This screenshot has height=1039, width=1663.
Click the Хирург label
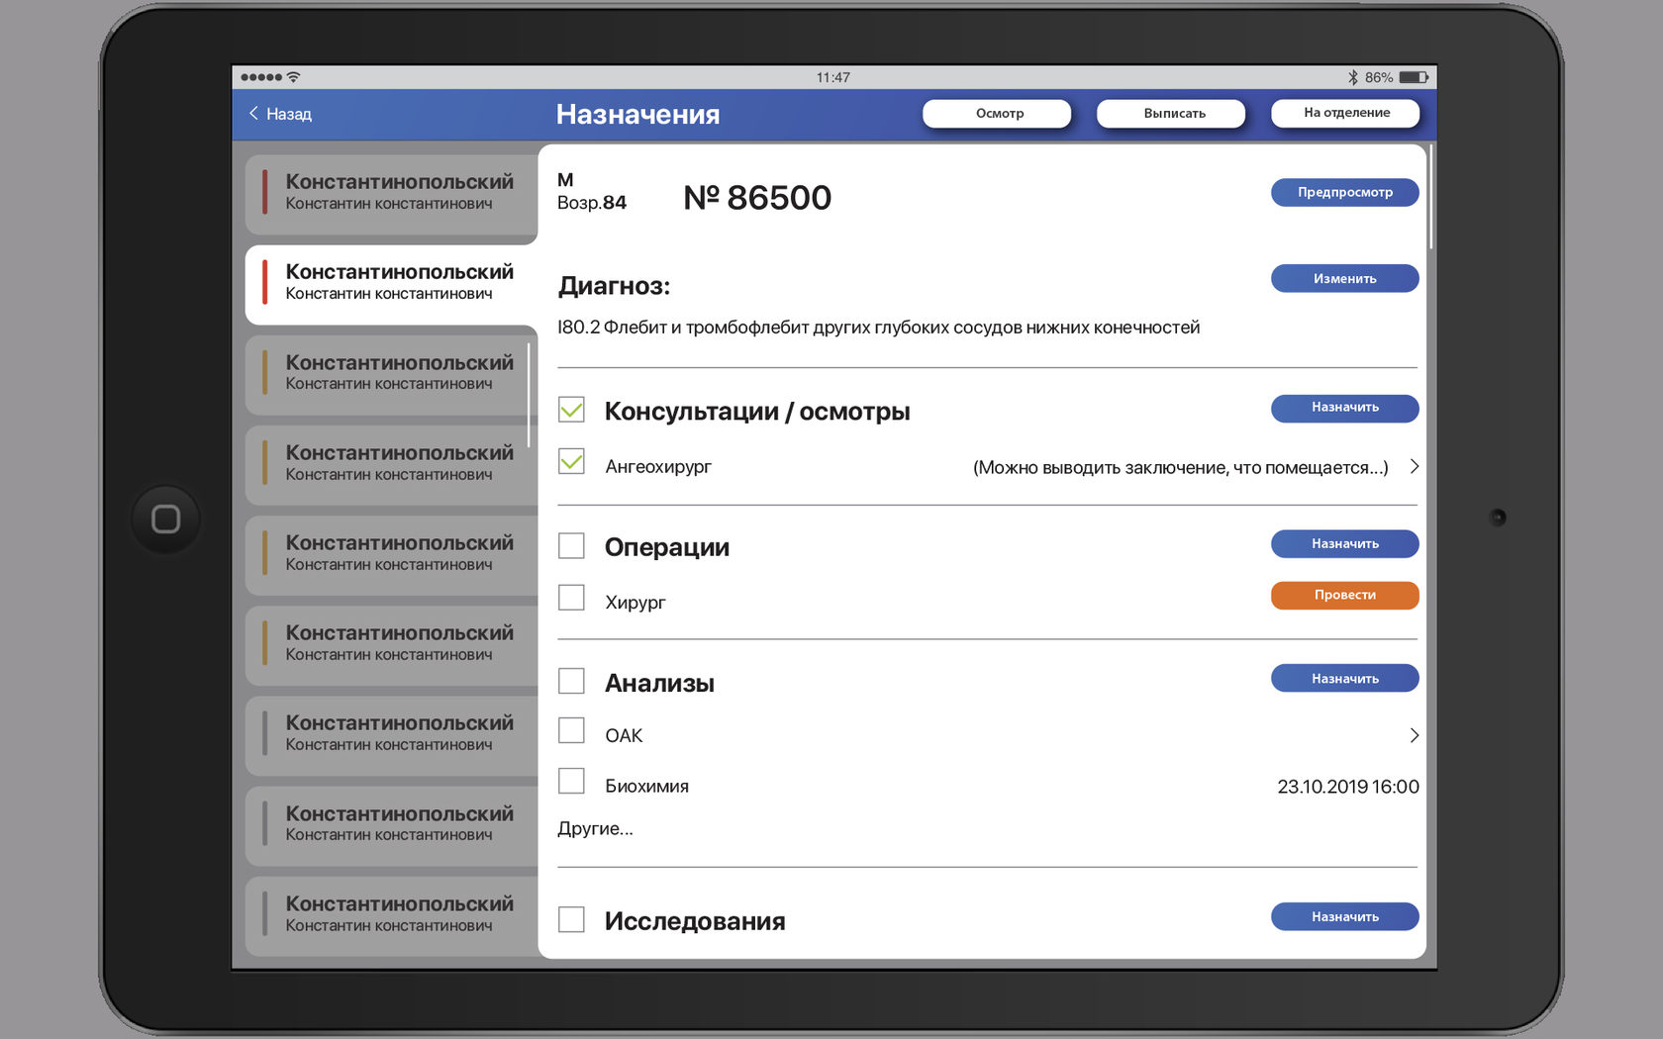click(636, 602)
